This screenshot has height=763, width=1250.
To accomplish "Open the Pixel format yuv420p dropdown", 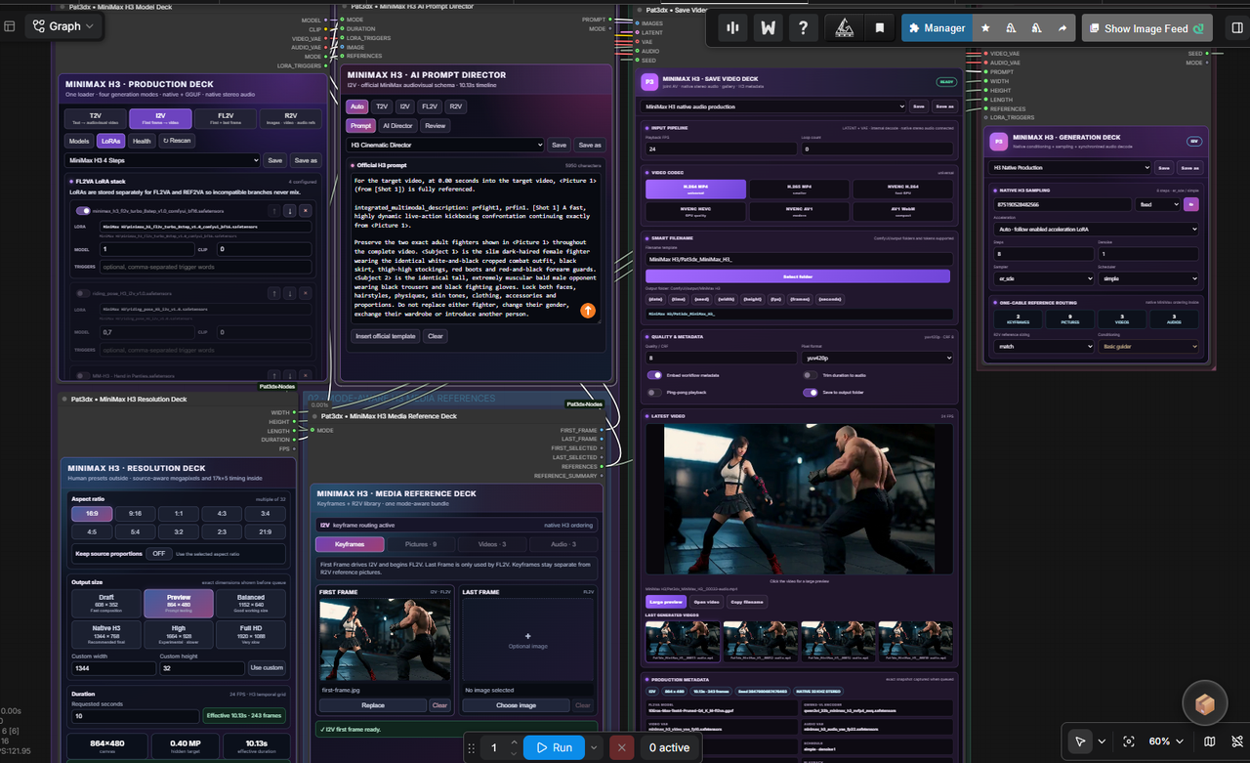I will coord(876,358).
